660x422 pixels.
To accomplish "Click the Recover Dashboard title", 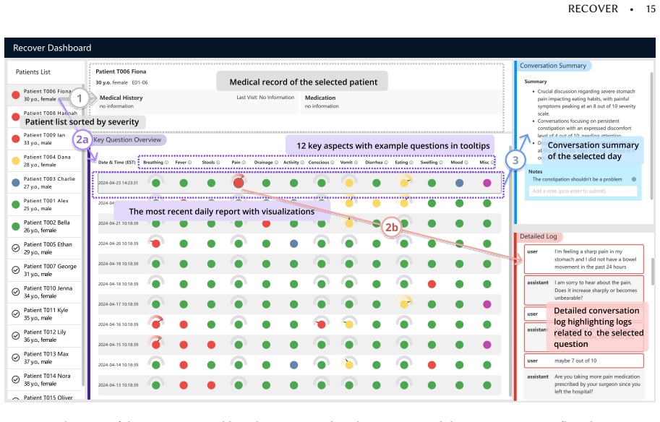I will coord(52,48).
